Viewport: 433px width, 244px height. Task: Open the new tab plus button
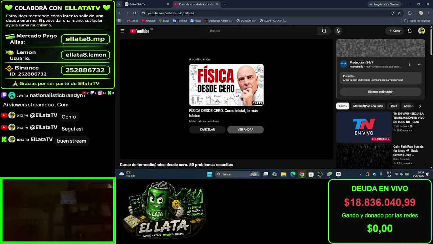click(x=225, y=4)
